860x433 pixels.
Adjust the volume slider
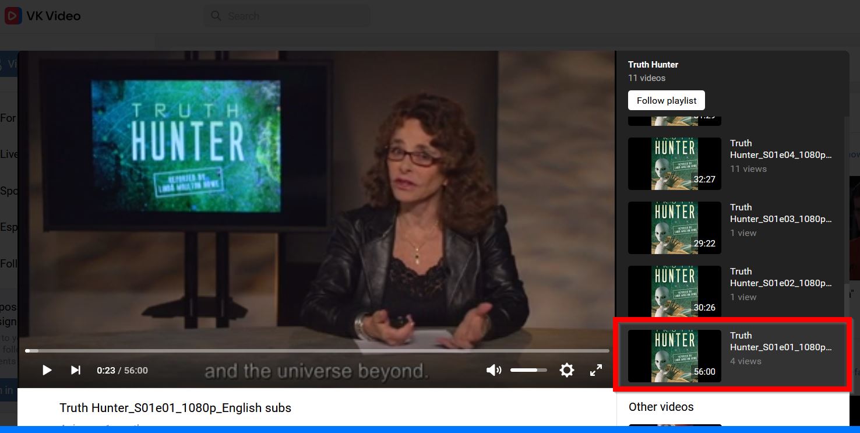(x=528, y=370)
